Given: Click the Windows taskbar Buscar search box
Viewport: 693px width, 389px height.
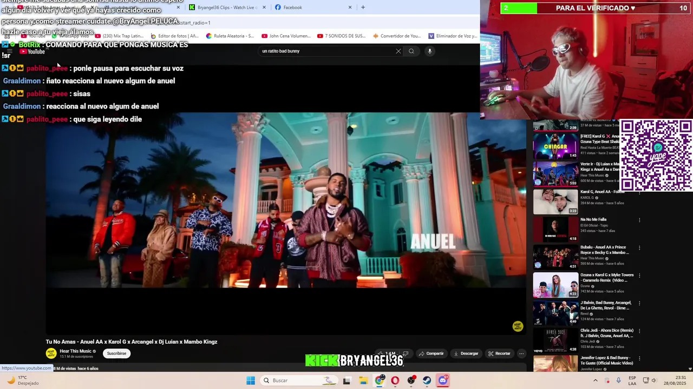Looking at the screenshot, I should [x=298, y=380].
